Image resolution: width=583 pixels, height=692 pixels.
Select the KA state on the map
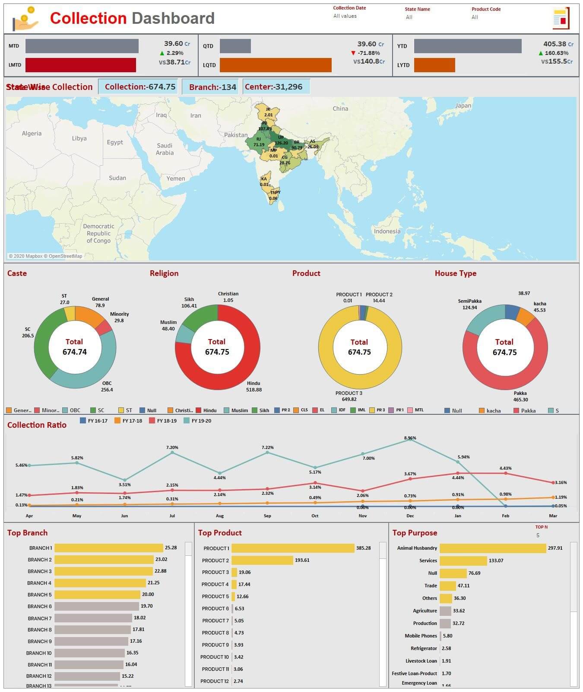point(265,181)
